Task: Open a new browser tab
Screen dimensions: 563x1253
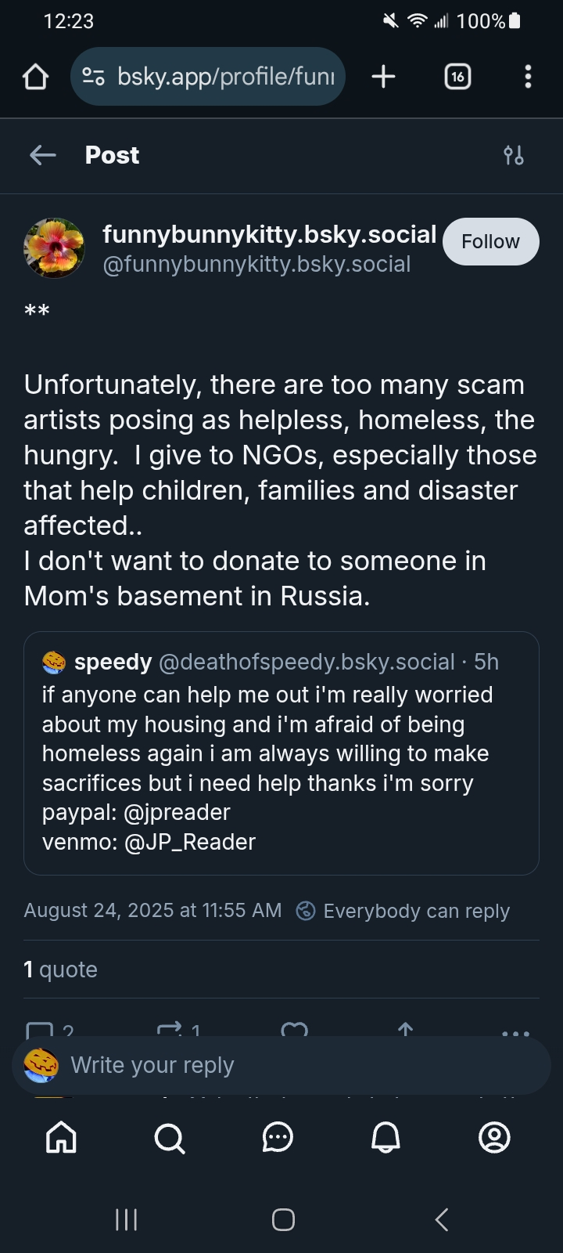Action: click(383, 77)
